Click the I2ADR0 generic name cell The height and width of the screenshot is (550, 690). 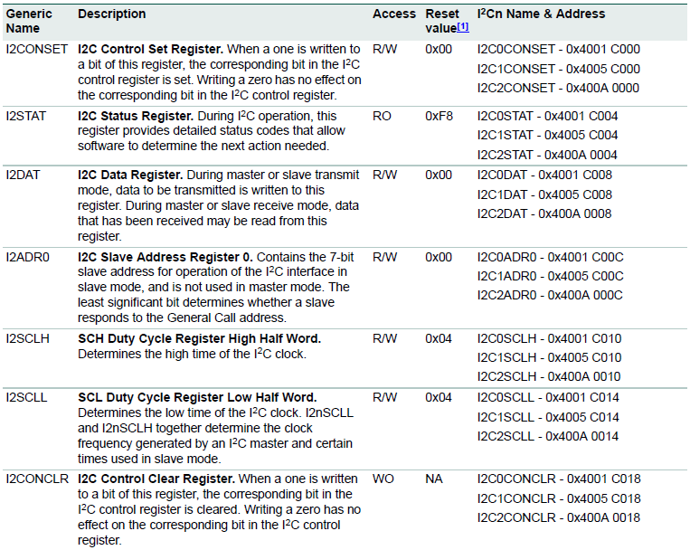pyautogui.click(x=28, y=257)
